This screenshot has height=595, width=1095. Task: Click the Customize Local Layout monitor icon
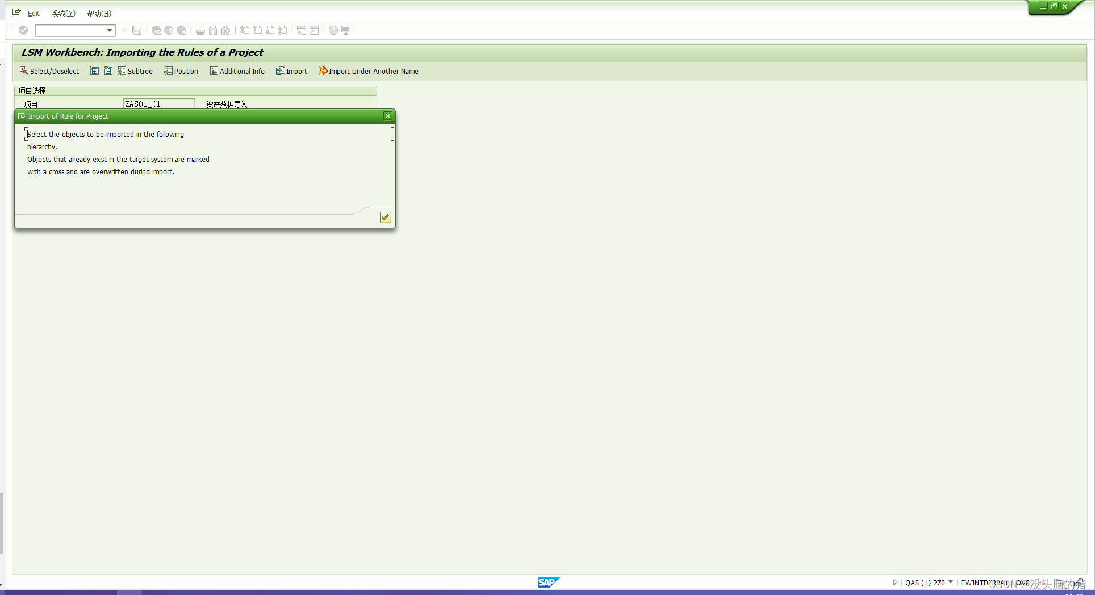click(x=346, y=30)
